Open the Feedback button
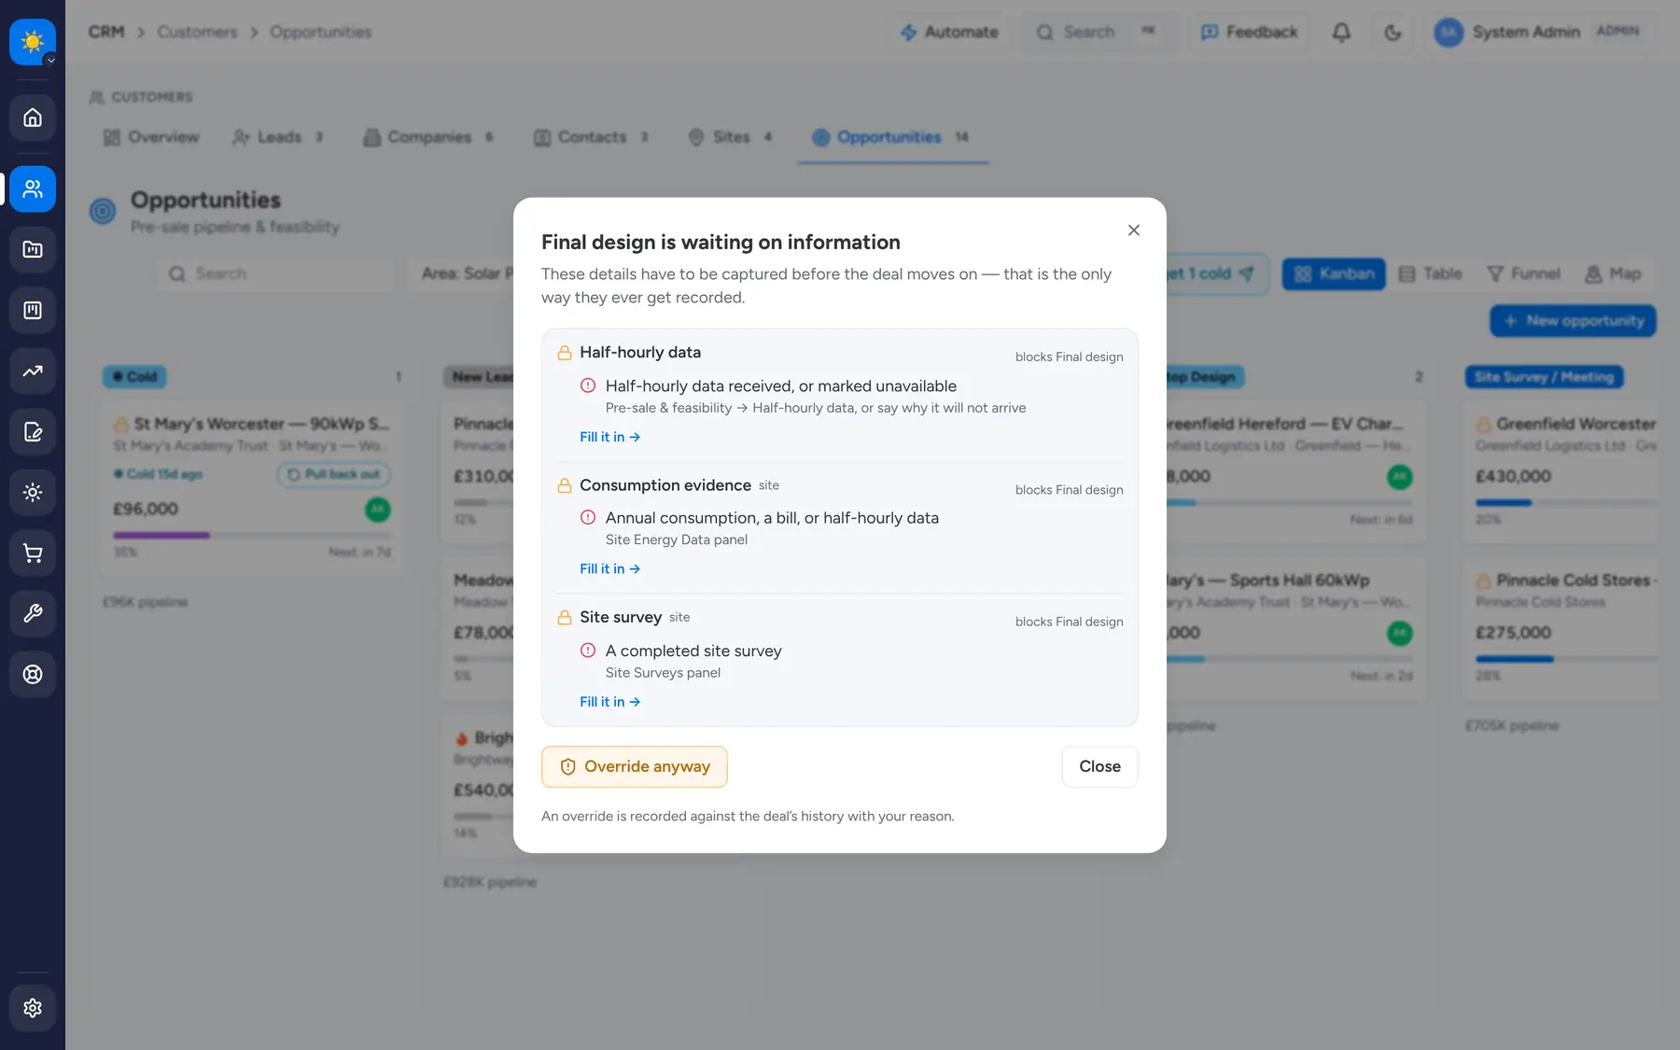Image resolution: width=1680 pixels, height=1050 pixels. tap(1249, 33)
